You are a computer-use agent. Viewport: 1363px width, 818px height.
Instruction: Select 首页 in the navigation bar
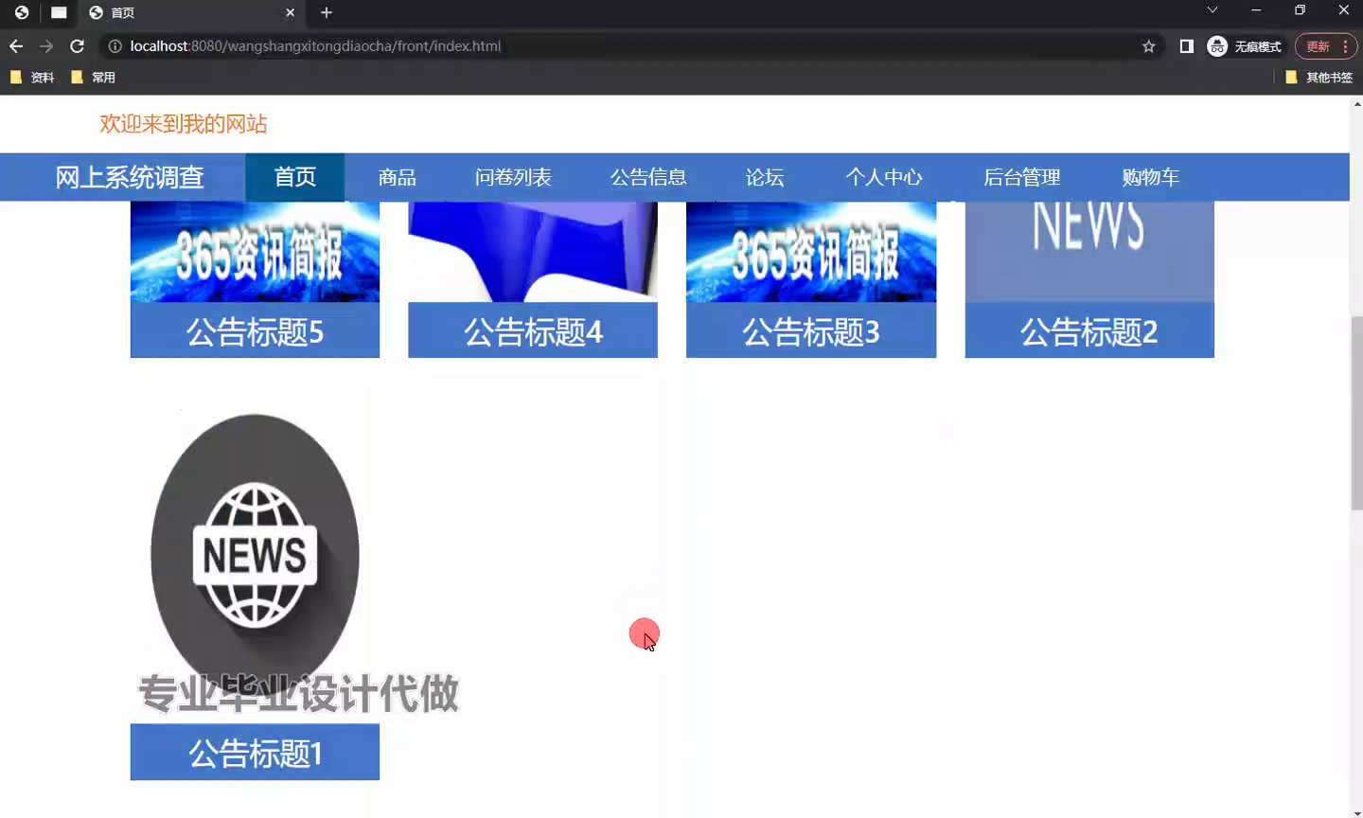click(x=295, y=177)
